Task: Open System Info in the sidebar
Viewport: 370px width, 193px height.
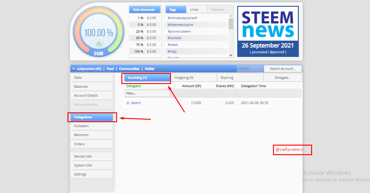Action: pos(91,165)
